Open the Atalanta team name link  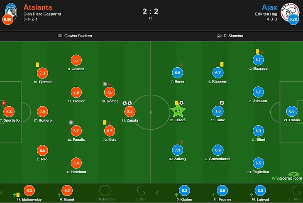[38, 7]
